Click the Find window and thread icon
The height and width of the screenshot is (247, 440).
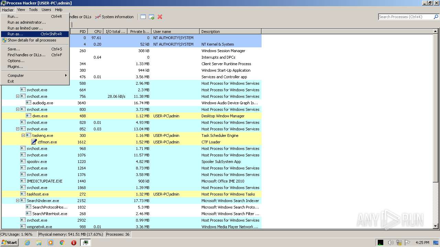pyautogui.click(x=151, y=17)
